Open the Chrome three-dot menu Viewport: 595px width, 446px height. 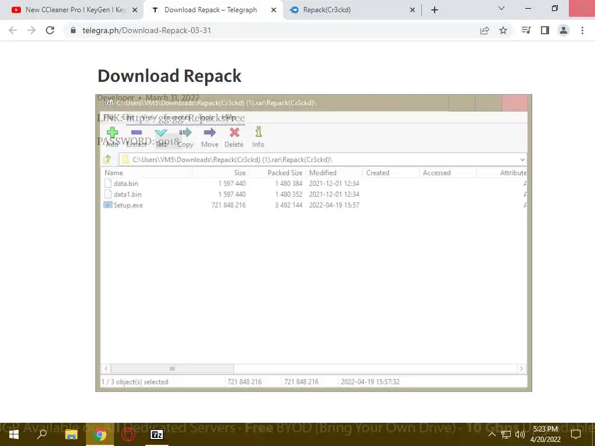point(582,30)
